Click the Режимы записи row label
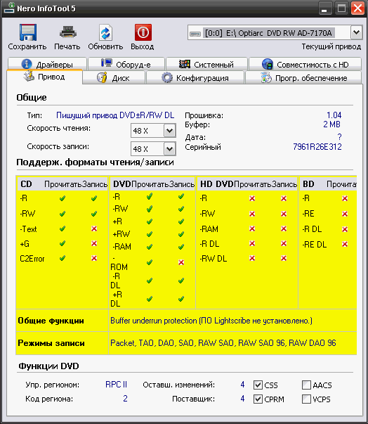368x424 pixels. [51, 343]
